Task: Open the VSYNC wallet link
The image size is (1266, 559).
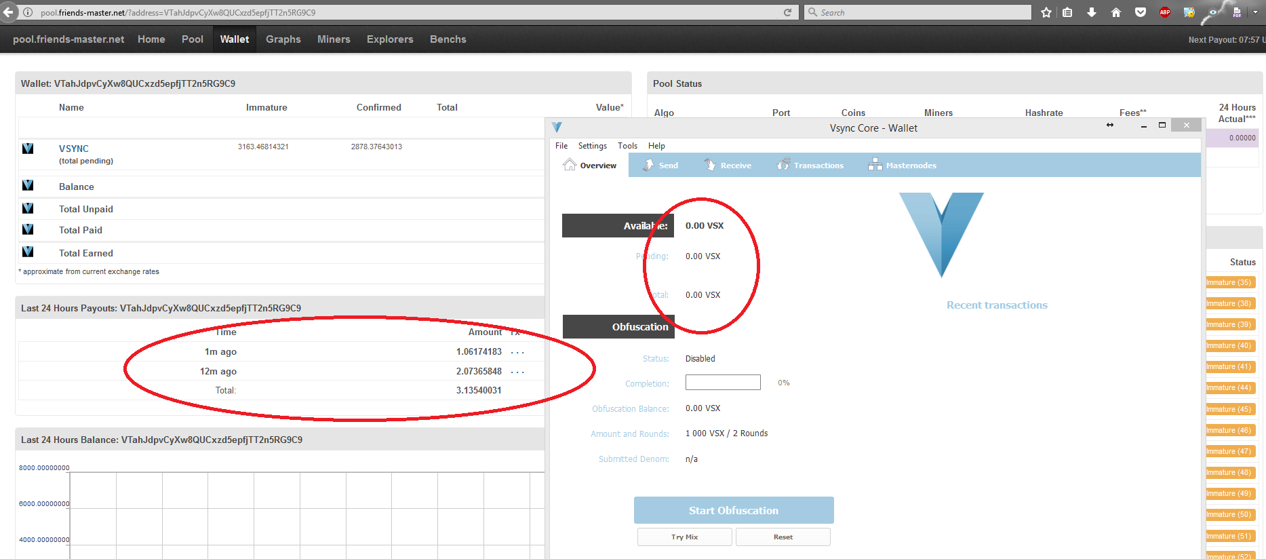Action: tap(74, 149)
